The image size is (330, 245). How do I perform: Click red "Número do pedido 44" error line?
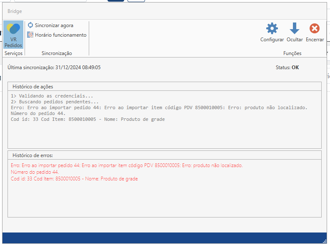tap(35, 172)
